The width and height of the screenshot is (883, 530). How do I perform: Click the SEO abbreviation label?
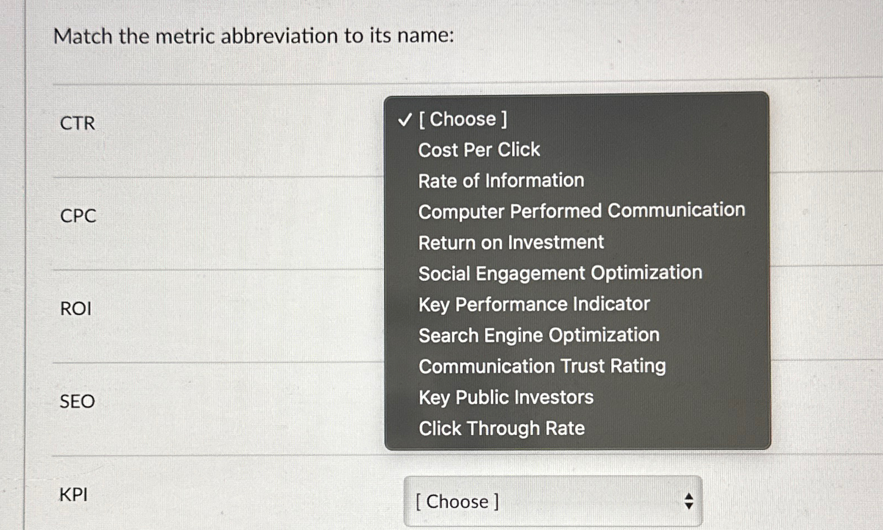tap(77, 402)
